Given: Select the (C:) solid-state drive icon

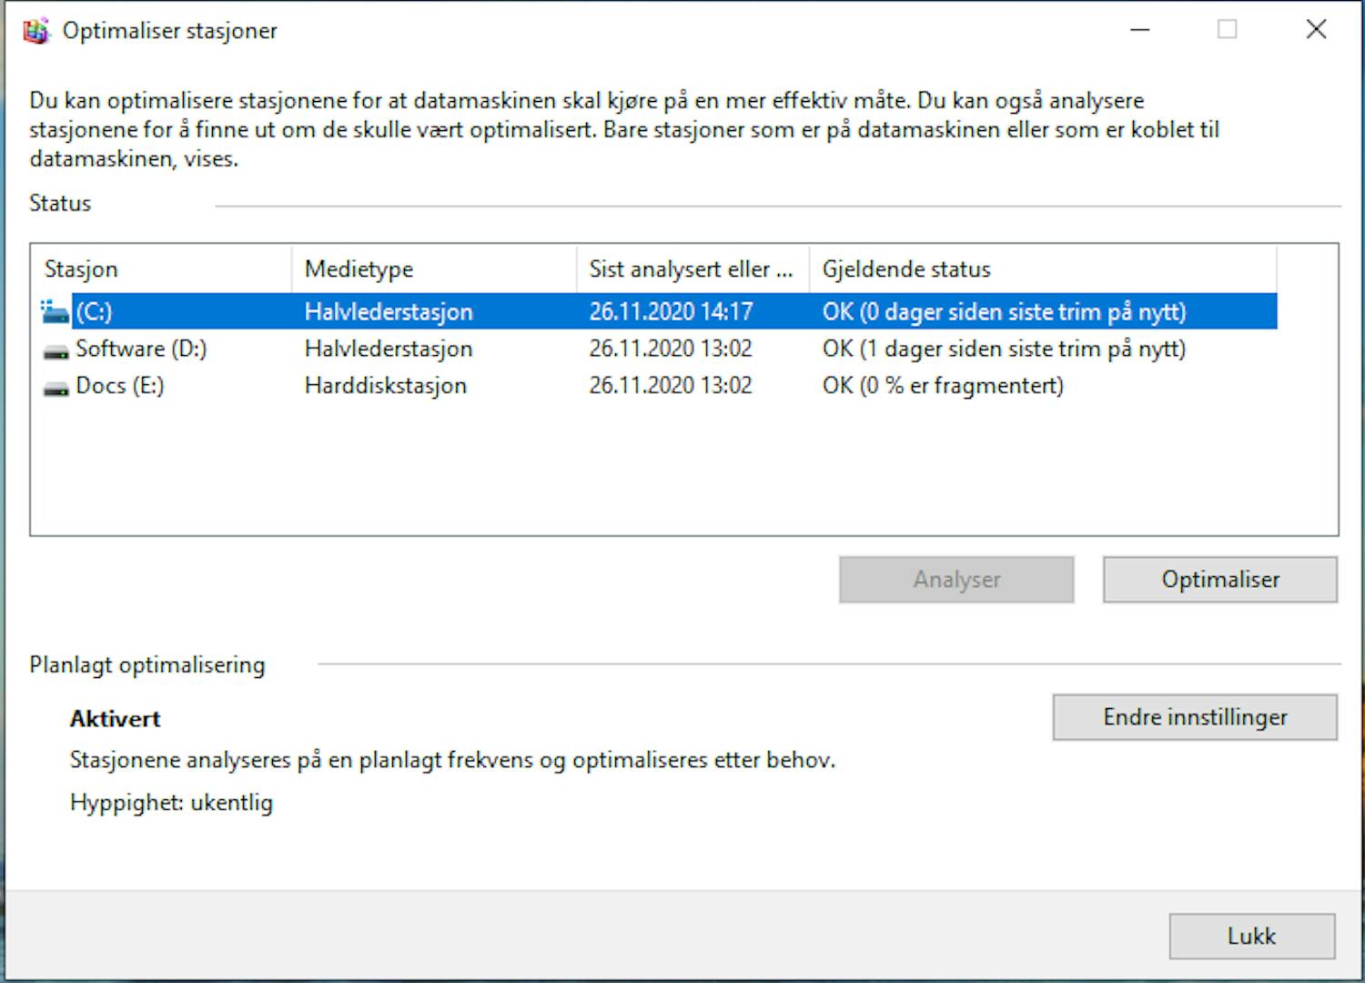Looking at the screenshot, I should 54,310.
